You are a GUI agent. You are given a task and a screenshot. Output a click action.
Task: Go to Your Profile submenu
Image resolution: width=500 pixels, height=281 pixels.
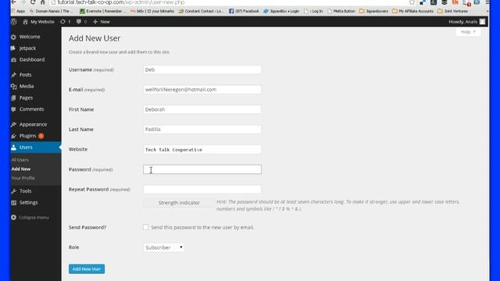coord(23,178)
